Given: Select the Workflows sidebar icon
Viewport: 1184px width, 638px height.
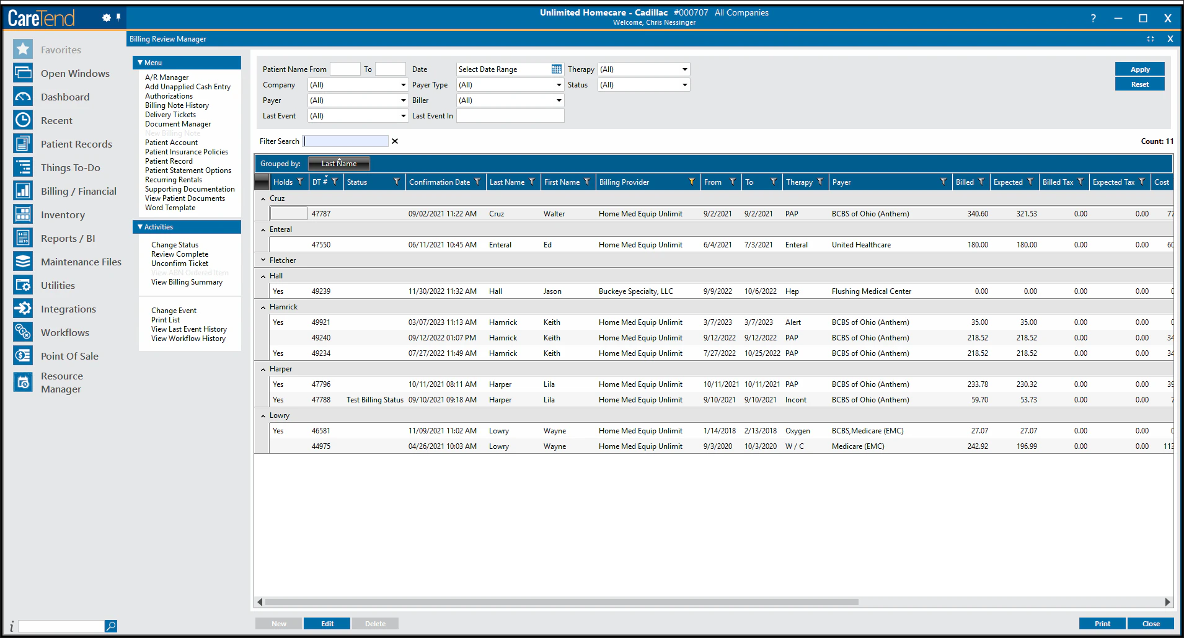Looking at the screenshot, I should [23, 332].
